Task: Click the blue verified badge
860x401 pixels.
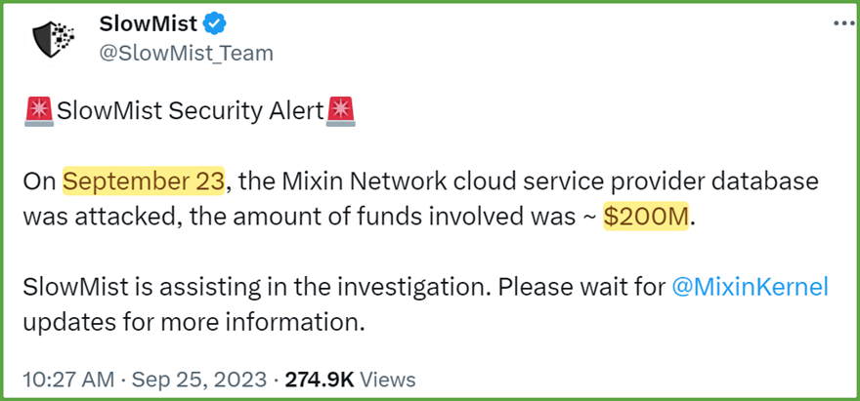Action: [x=216, y=24]
